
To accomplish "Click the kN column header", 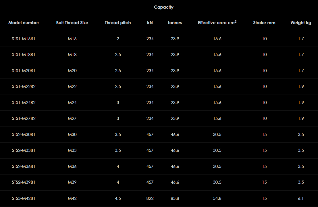I will click(x=150, y=23).
